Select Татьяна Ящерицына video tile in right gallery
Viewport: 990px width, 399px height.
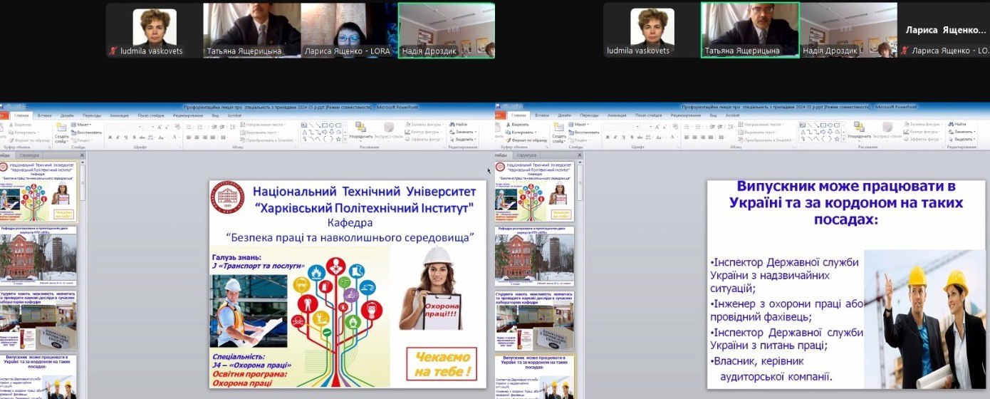751,30
